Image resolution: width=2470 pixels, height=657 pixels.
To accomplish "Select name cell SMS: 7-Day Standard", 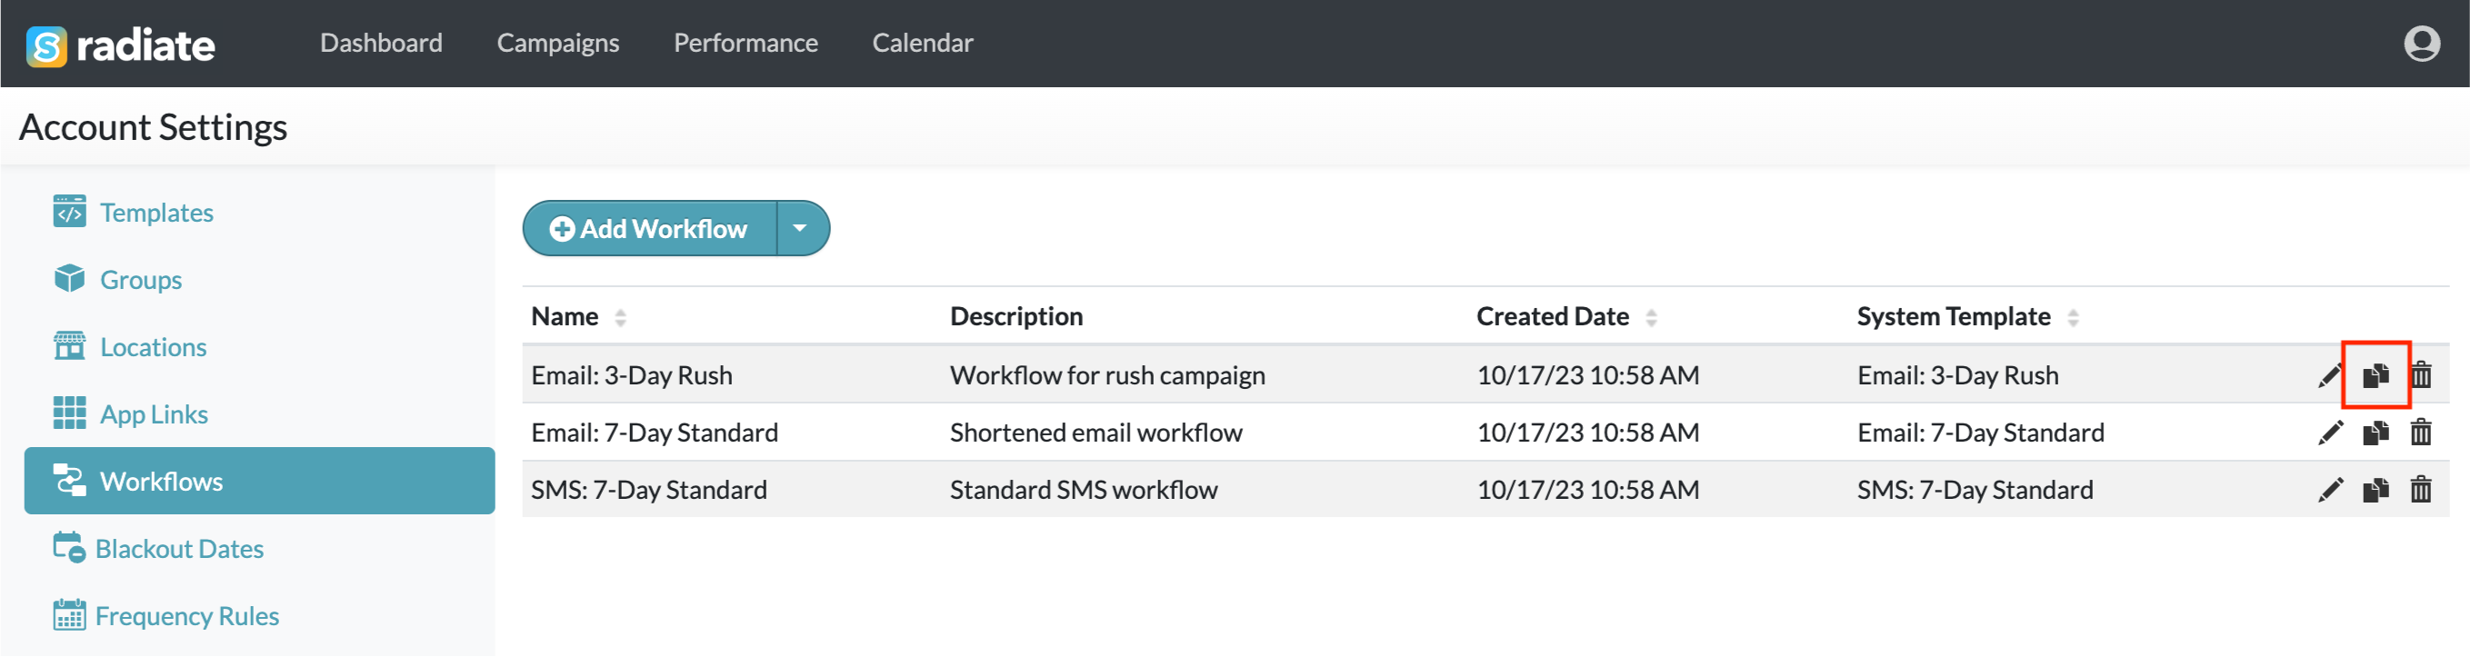I will point(648,490).
